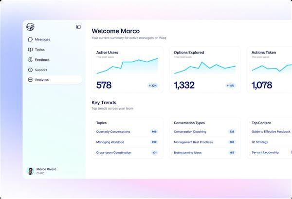Click the Welcome Marco heading

tap(116, 31)
